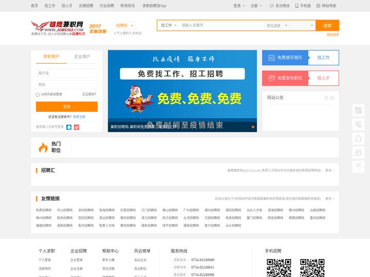The image size is (370, 277).
Task: Focus the 密码 input field
Action: 67,85
